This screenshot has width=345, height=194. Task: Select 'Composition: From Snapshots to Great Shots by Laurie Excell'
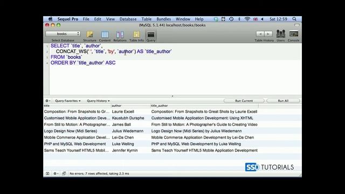point(204,112)
